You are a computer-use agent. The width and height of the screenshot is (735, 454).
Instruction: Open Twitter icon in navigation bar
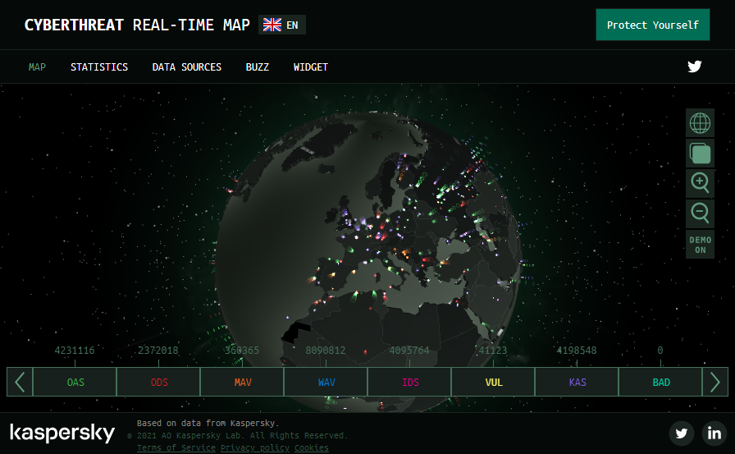[694, 66]
